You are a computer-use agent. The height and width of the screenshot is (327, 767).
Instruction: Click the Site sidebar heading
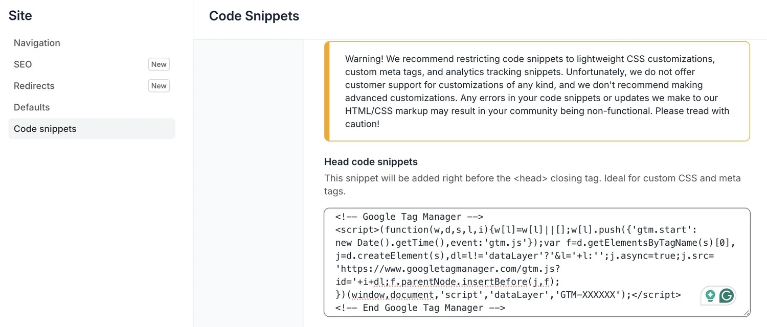(20, 16)
